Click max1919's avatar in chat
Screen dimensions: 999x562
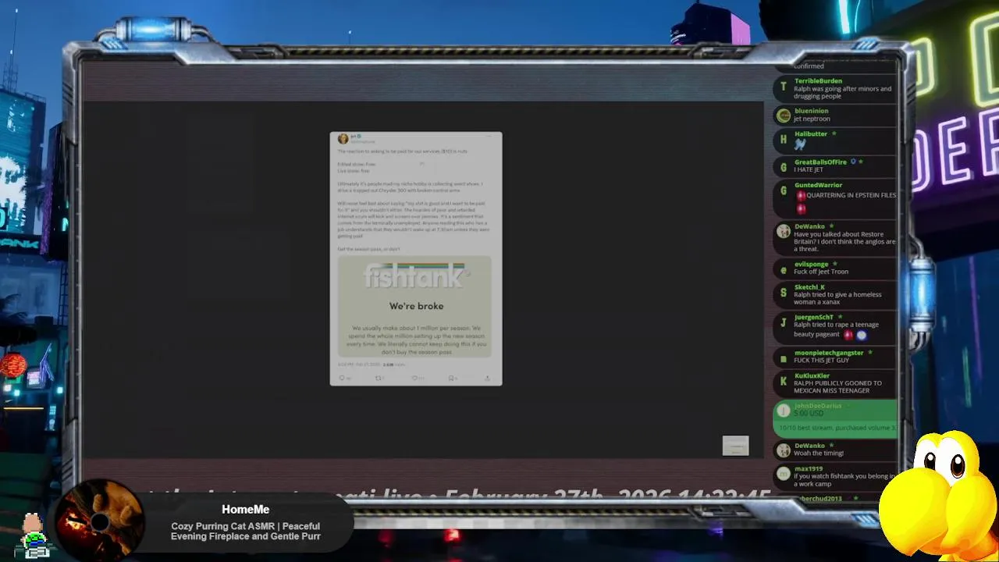pos(784,474)
